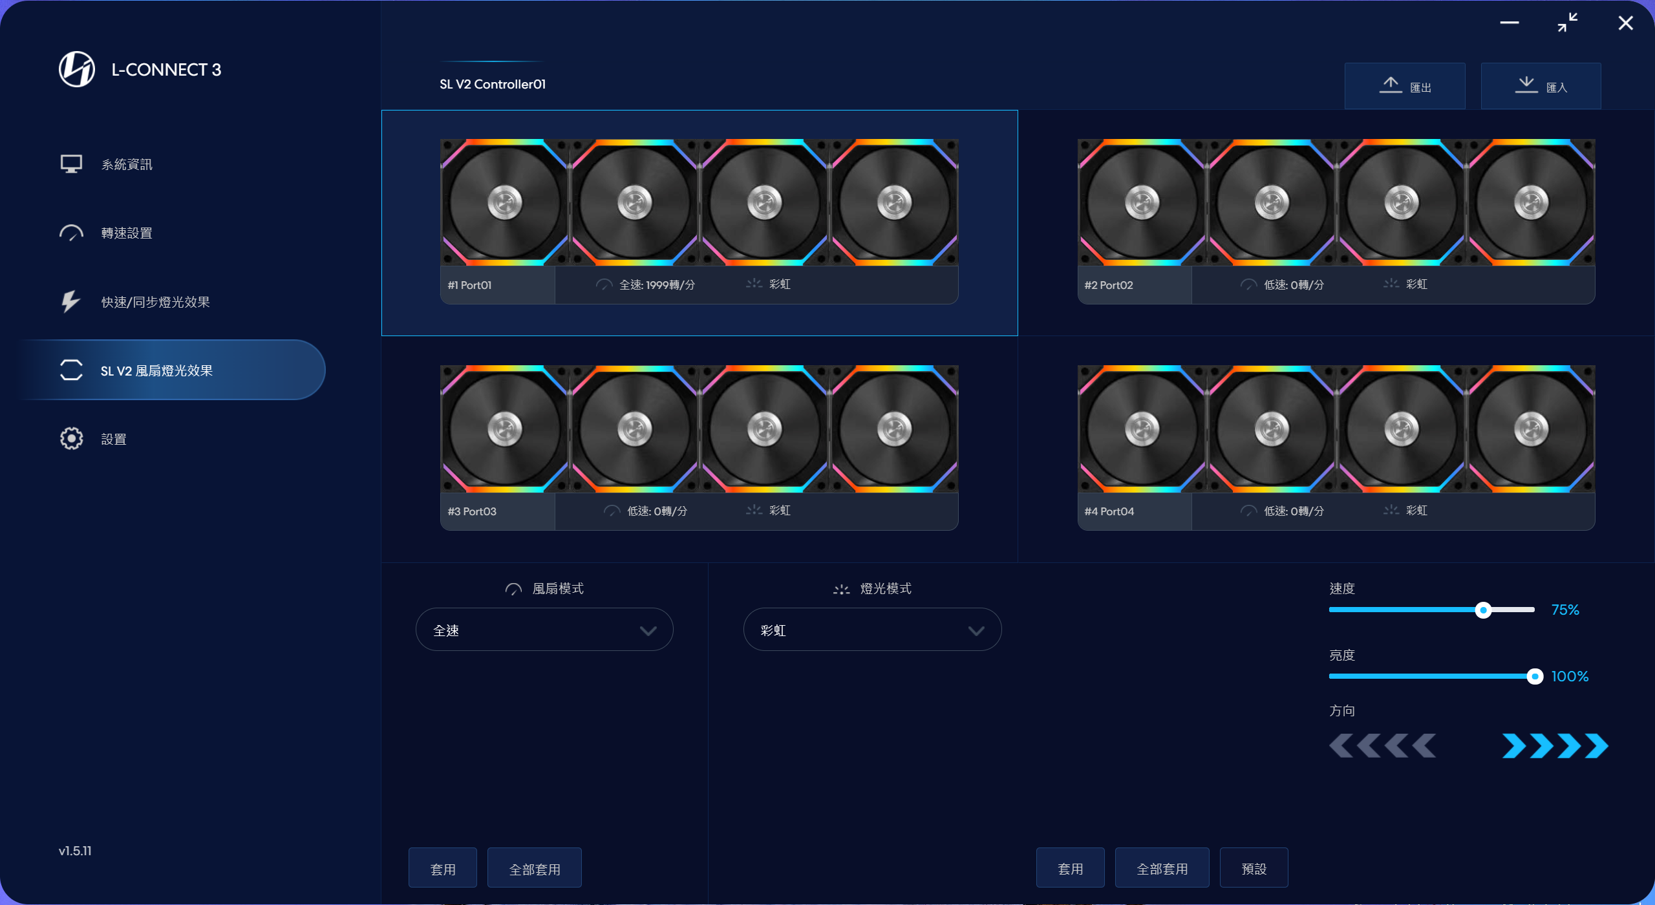Click the upload arrow icon on 匯出
The height and width of the screenshot is (905, 1655).
click(x=1391, y=85)
